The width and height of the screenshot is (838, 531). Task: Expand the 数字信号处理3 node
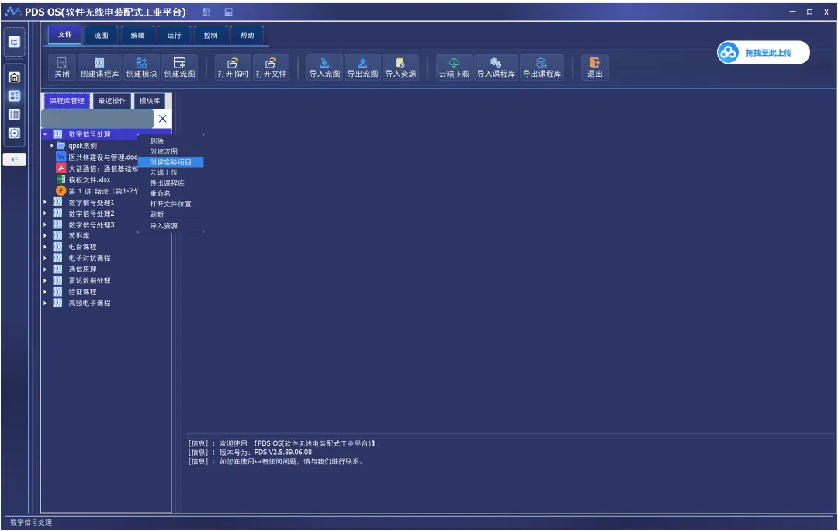click(x=46, y=224)
